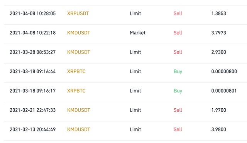
Task: Select the 2021-03-28 08:53:27 timestamp
Action: tap(32, 52)
